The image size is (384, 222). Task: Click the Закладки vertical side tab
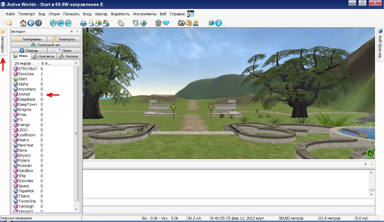(x=3, y=42)
